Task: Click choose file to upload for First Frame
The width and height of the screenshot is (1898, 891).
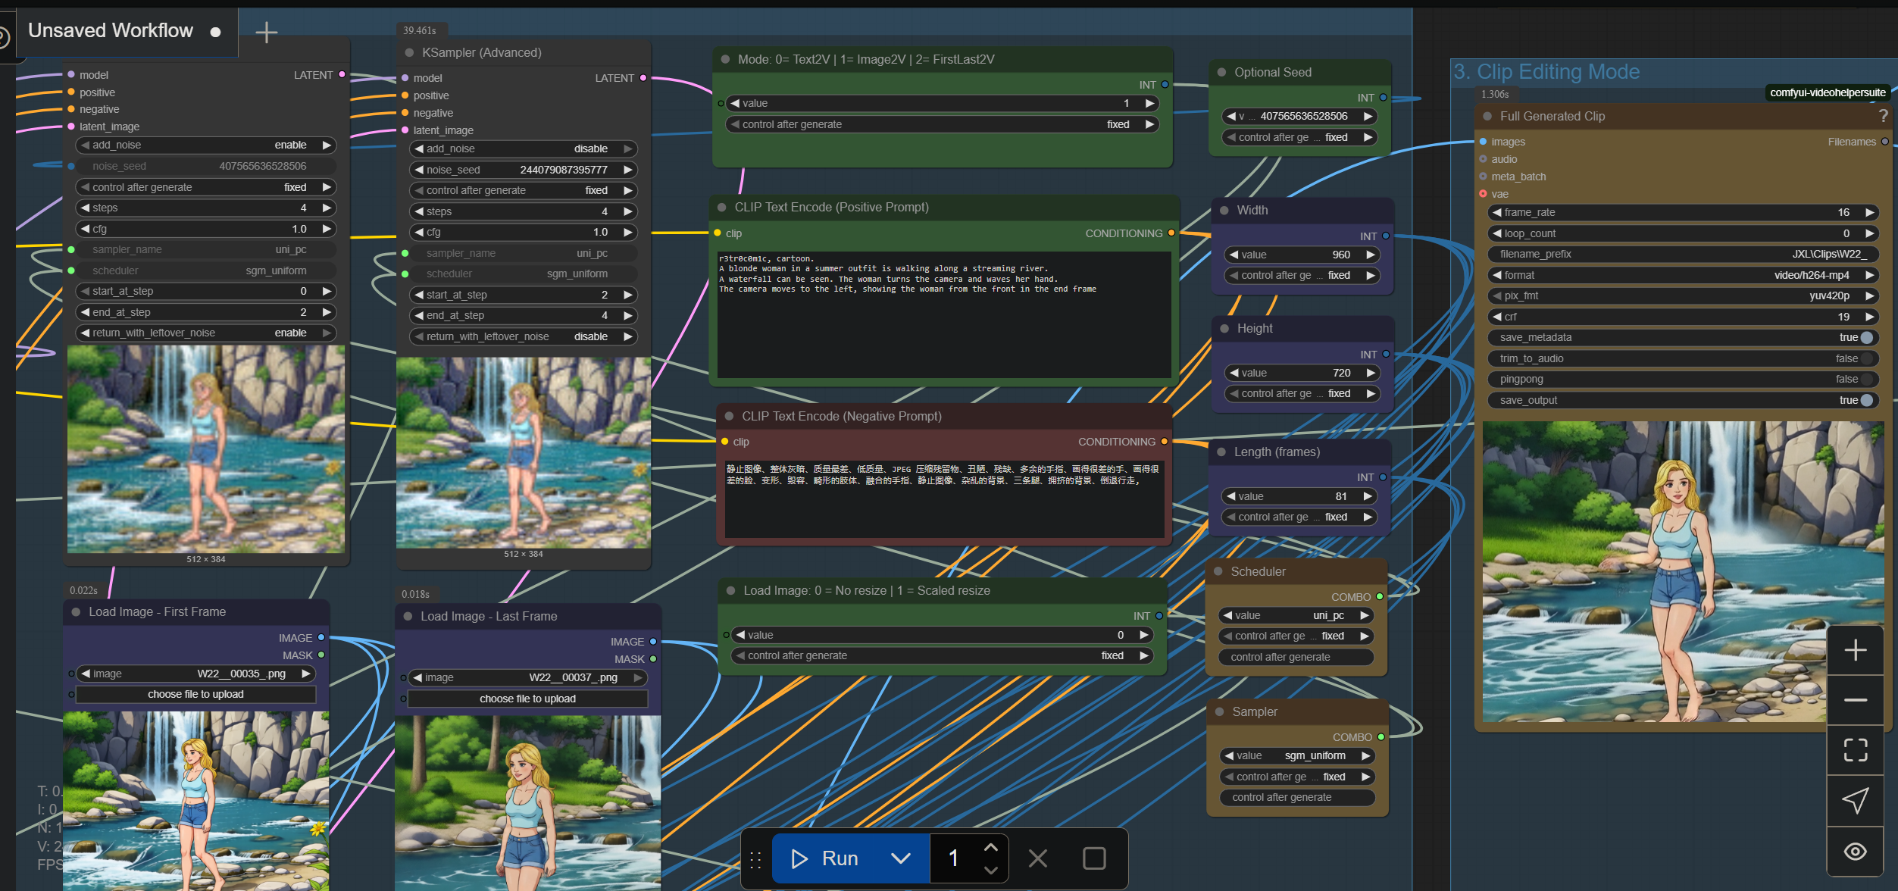Action: coord(195,694)
